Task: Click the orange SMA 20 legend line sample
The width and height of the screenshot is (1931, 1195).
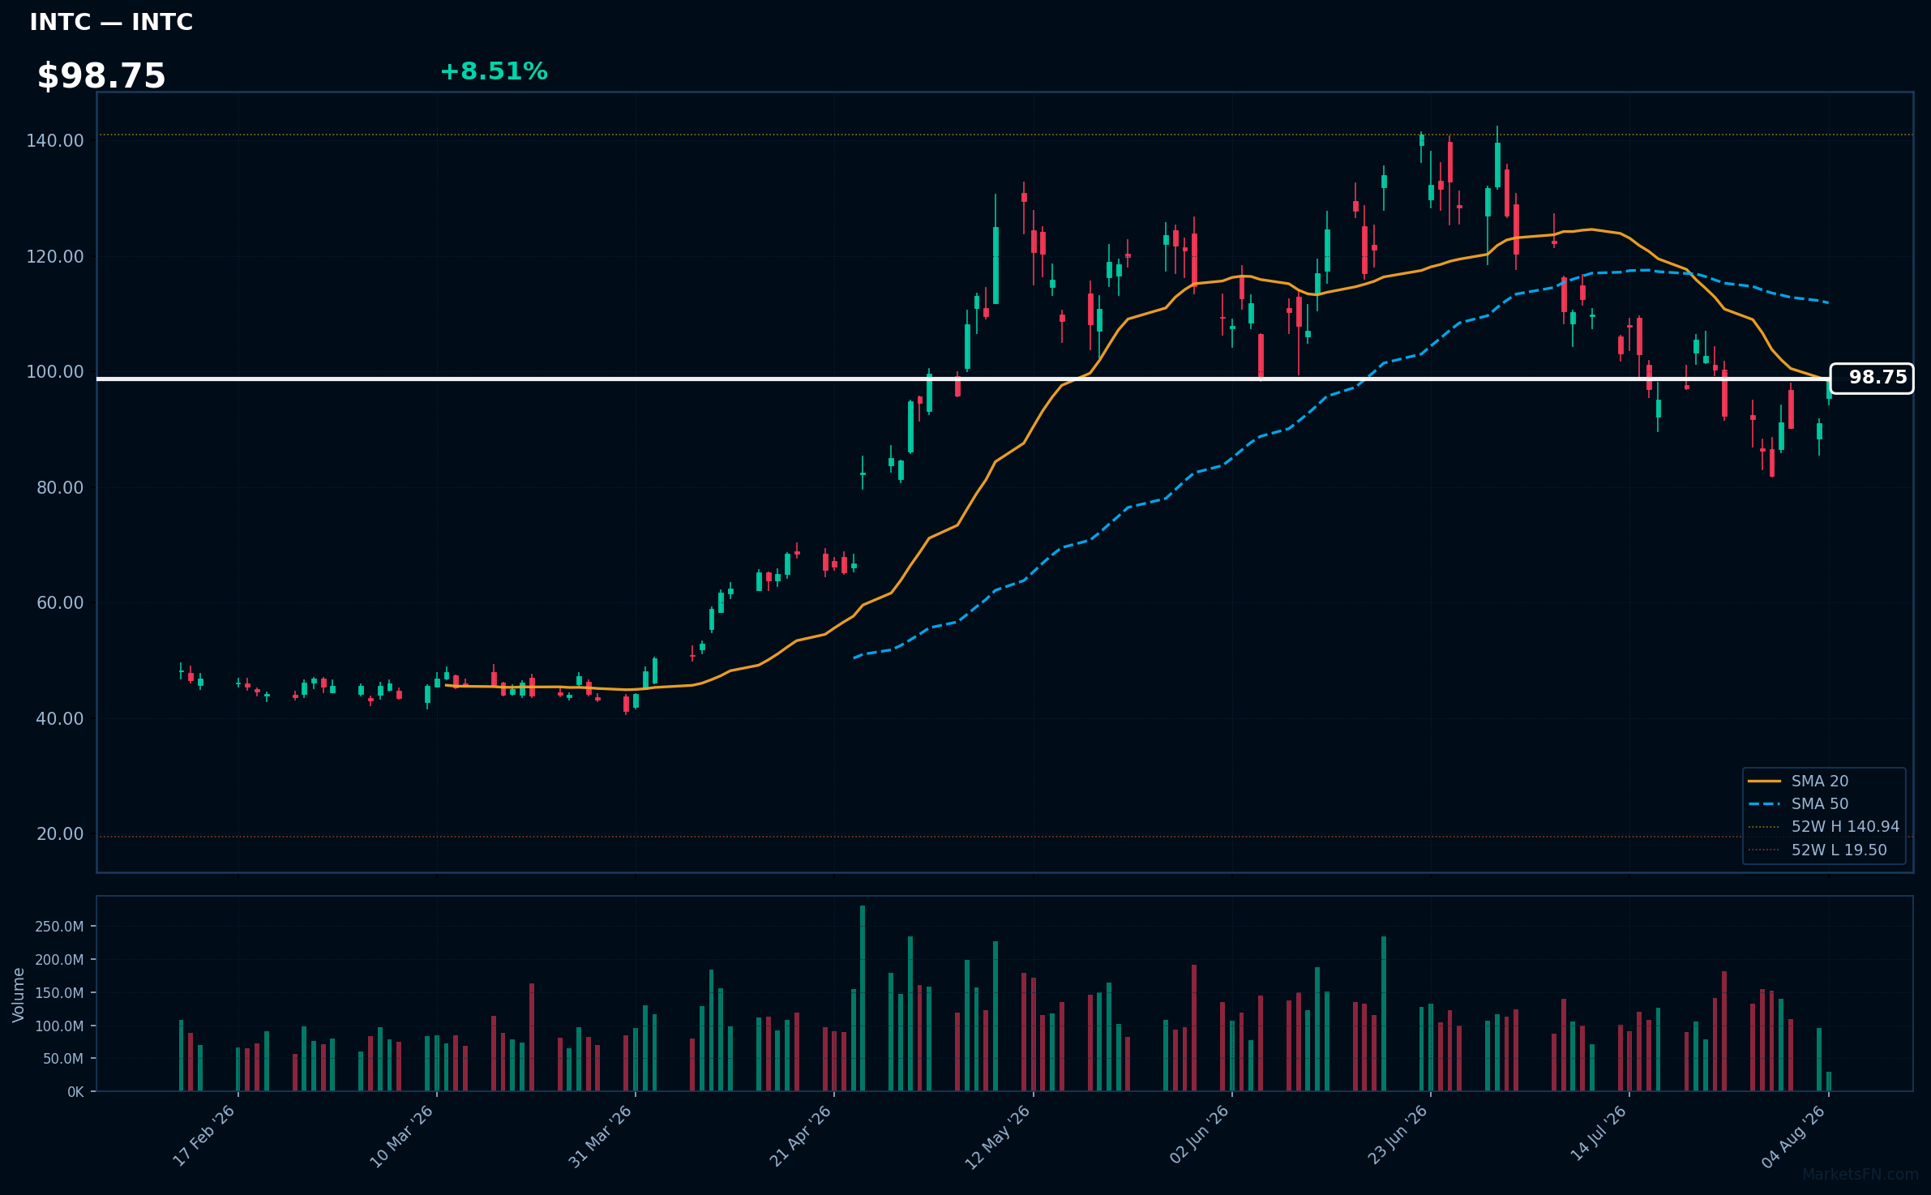Action: click(x=1764, y=781)
